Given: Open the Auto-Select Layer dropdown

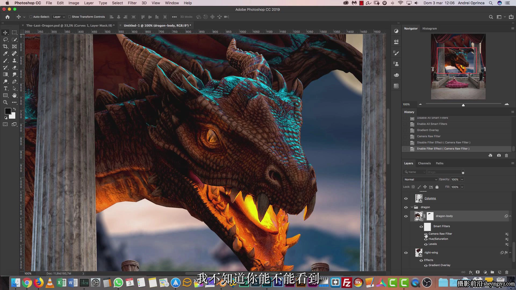Looking at the screenshot, I should pyautogui.click(x=59, y=17).
